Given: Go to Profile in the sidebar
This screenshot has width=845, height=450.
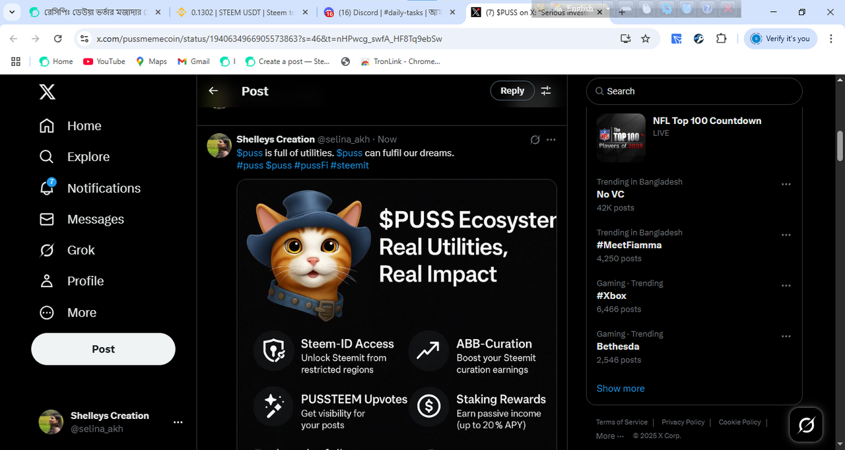Looking at the screenshot, I should coord(71,281).
